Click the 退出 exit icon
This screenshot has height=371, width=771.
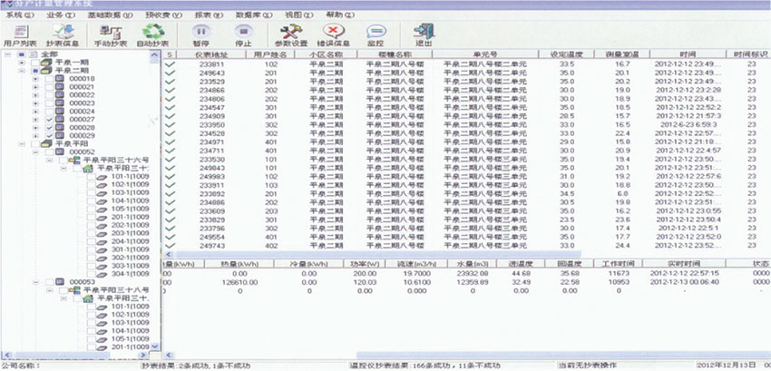[x=424, y=34]
